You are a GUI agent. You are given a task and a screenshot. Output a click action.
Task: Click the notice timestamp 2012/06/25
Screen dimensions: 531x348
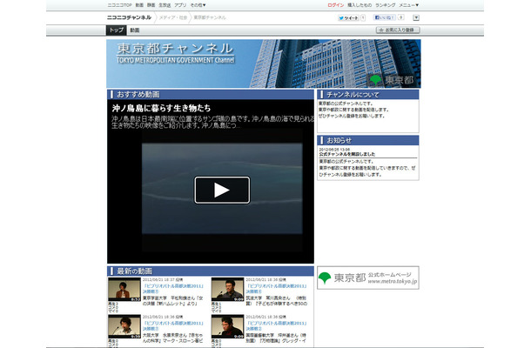pyautogui.click(x=334, y=150)
